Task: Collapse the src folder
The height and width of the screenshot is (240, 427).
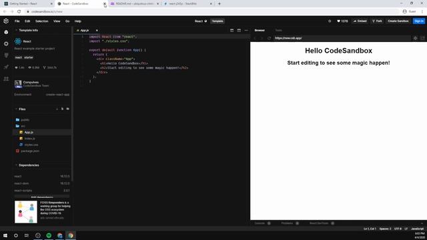Action: point(21,126)
